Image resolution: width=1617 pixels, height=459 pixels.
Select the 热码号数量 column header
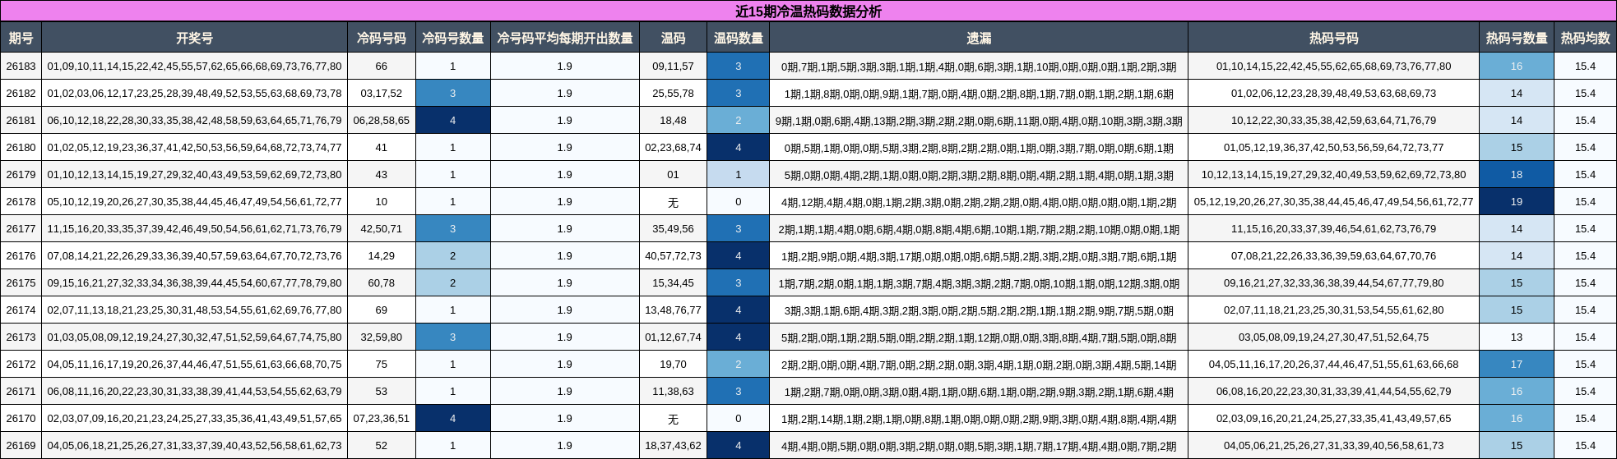[1516, 38]
